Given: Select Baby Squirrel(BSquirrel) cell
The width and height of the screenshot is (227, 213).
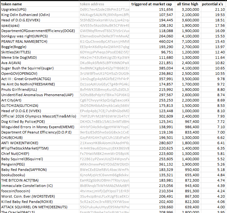Looking at the screenshot, I should point(40,159).
